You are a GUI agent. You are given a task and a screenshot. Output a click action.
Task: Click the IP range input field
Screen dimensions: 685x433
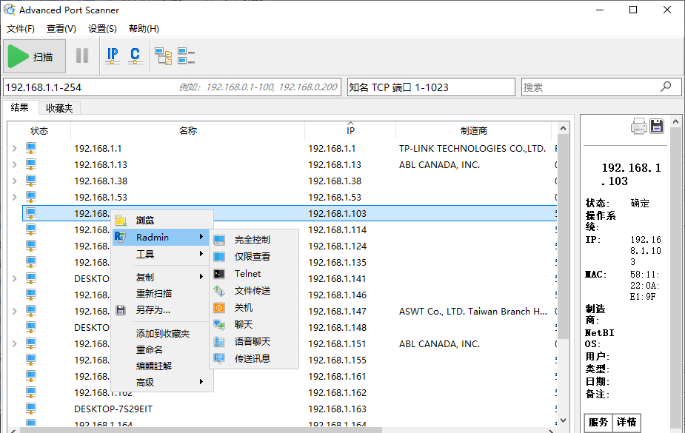(x=173, y=87)
